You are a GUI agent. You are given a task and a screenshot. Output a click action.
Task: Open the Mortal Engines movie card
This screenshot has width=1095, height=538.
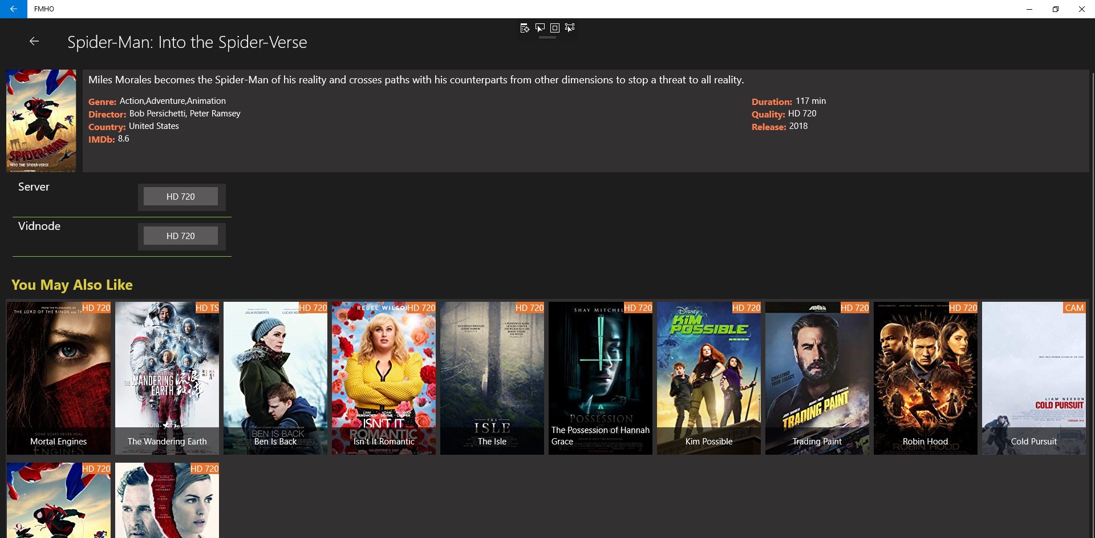point(59,378)
